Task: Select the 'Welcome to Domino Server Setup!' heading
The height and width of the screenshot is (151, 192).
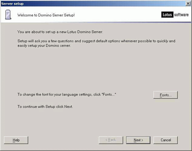Action: pyautogui.click(x=46, y=15)
